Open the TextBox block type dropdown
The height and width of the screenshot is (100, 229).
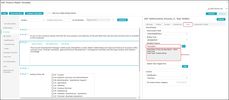pos(33,20)
